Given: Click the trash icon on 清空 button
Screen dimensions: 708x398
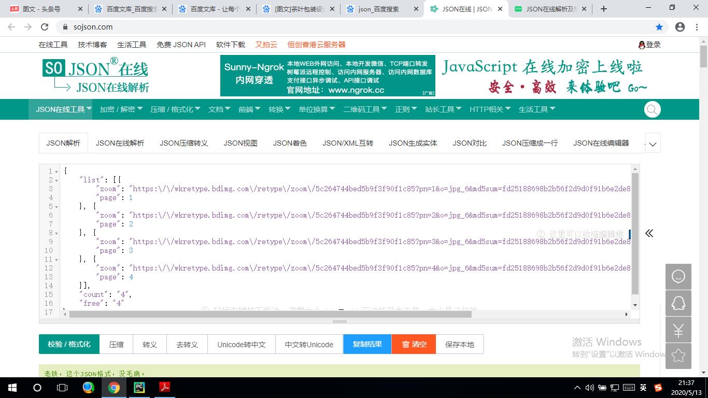Looking at the screenshot, I should (406, 344).
